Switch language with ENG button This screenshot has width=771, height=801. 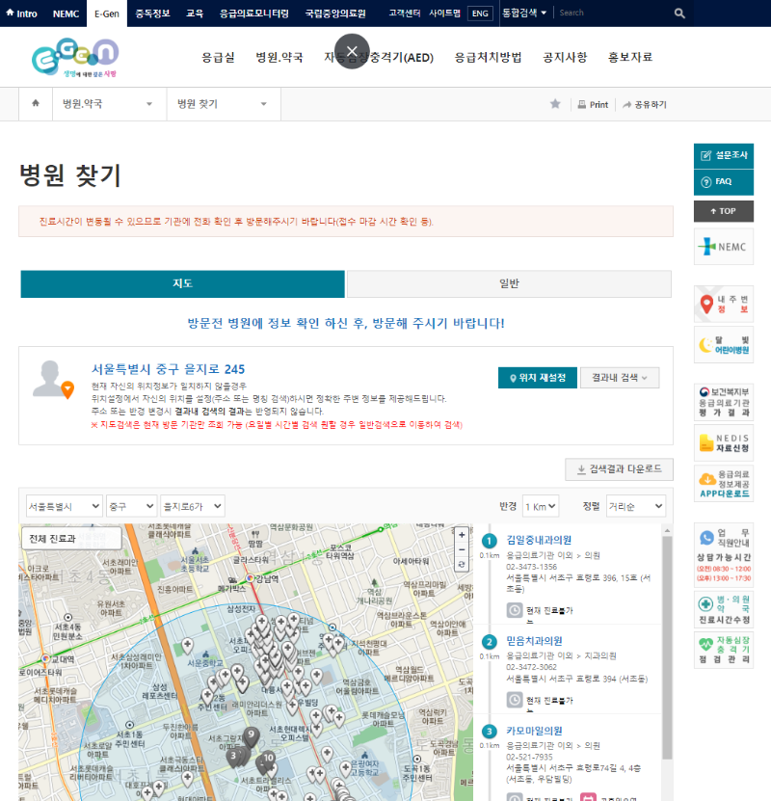tap(480, 13)
